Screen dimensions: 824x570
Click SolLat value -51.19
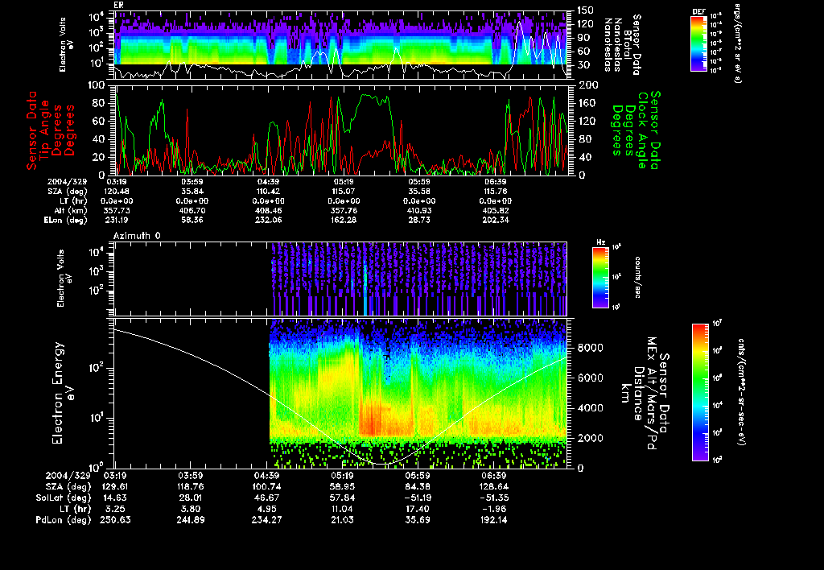point(418,498)
